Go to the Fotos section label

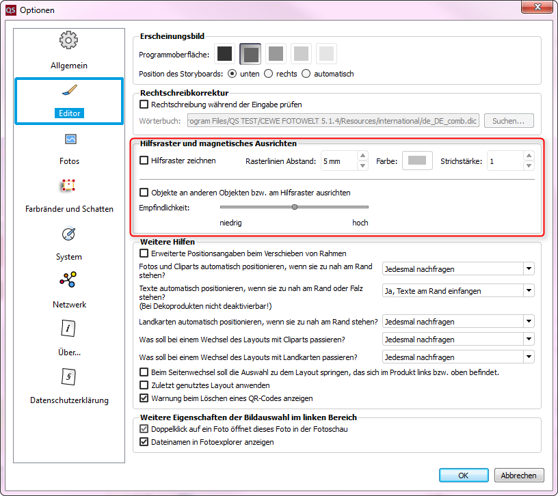(69, 161)
